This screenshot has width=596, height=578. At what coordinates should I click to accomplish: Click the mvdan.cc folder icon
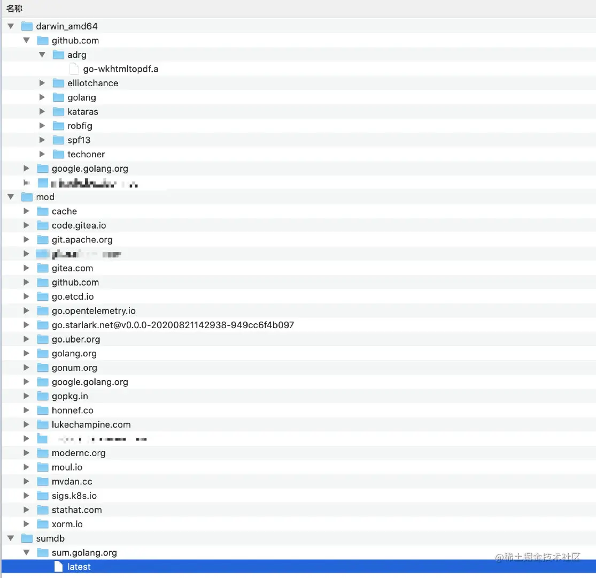pyautogui.click(x=43, y=481)
